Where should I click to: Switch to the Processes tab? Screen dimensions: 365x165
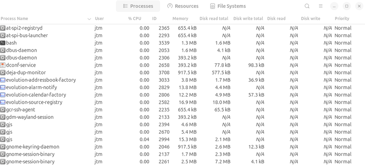click(x=138, y=6)
